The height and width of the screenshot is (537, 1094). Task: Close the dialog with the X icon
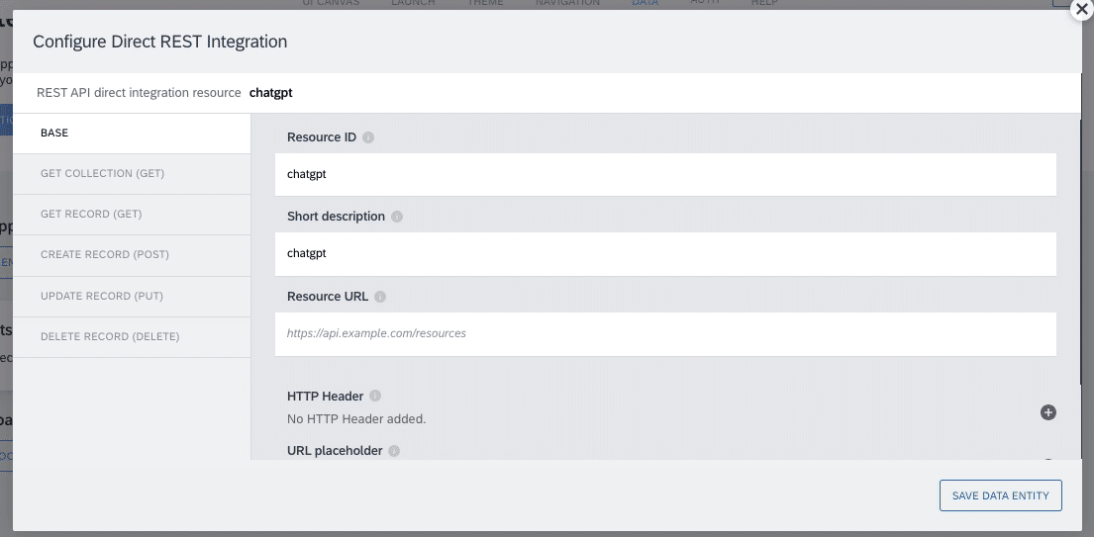1081,12
